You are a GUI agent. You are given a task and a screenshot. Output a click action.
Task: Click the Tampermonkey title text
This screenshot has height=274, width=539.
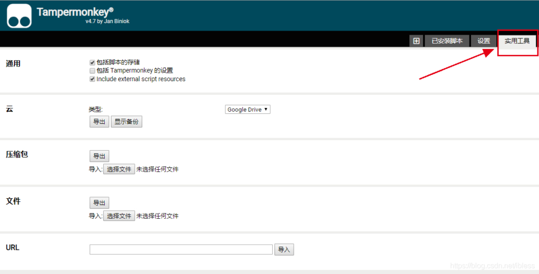75,12
